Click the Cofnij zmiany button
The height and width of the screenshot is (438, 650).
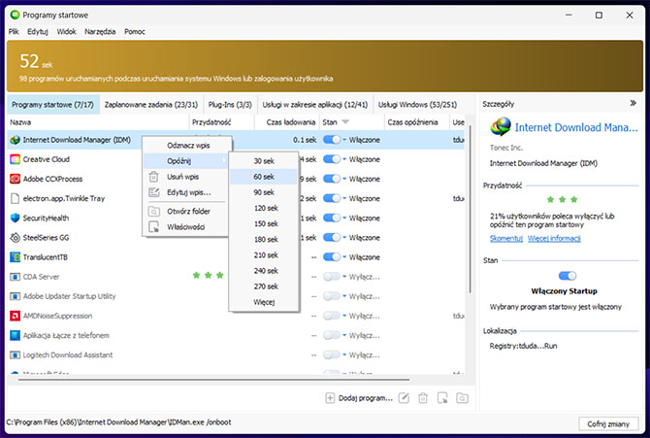(x=608, y=423)
